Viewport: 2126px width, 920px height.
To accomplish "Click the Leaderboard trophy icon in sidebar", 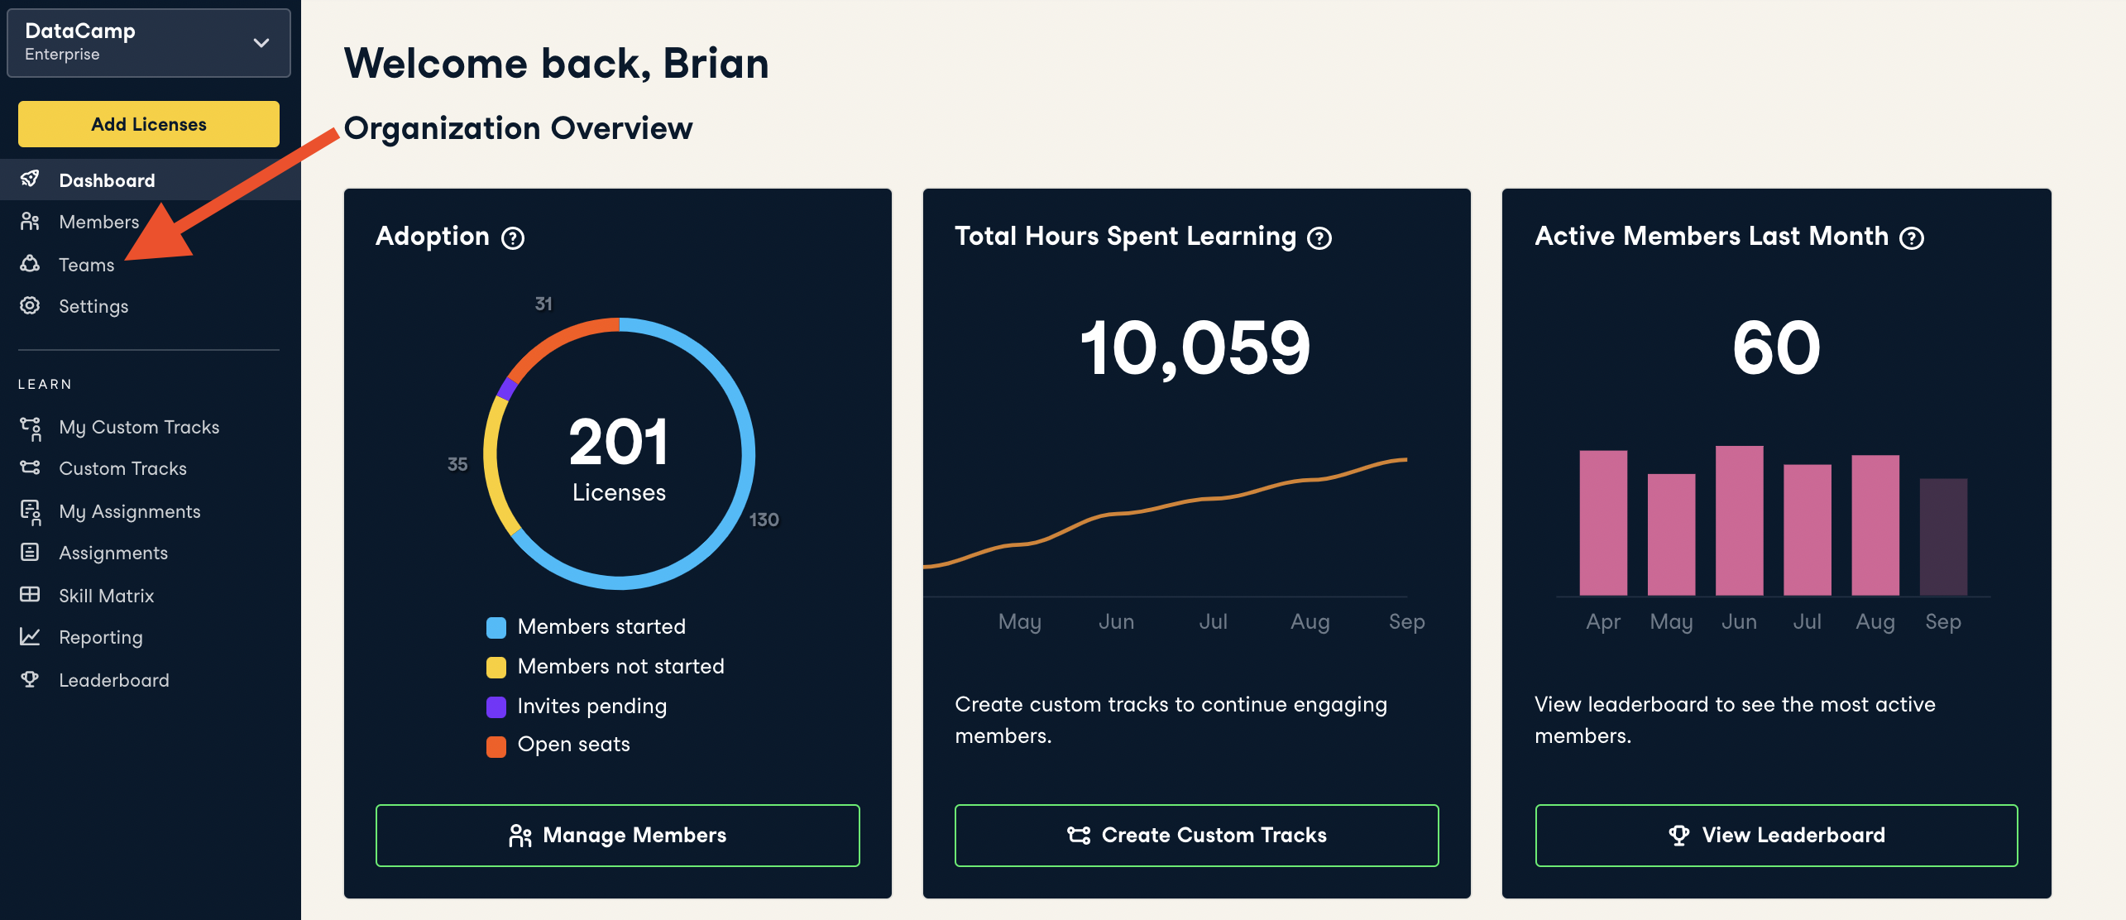I will (x=30, y=679).
